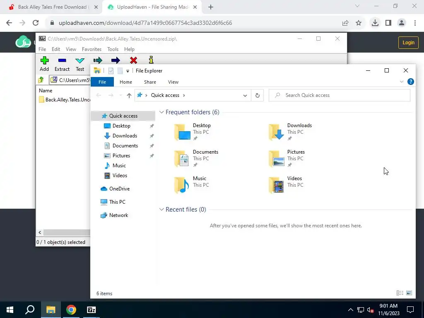Share this page icon in Chrome

pyautogui.click(x=345, y=23)
